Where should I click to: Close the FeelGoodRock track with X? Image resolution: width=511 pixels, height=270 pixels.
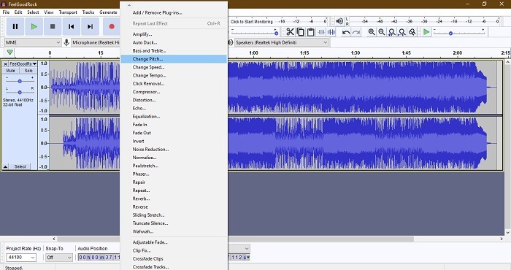click(5, 63)
